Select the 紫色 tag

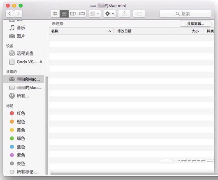click(x=17, y=155)
